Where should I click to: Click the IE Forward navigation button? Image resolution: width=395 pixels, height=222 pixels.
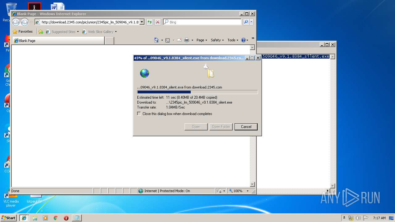coord(24,22)
